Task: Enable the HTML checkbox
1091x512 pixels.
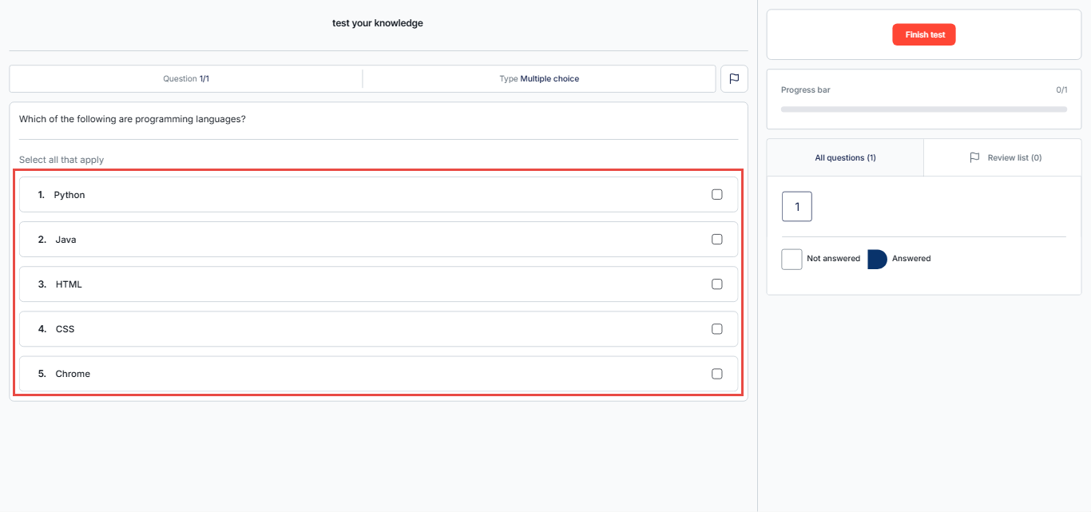Action: (716, 284)
